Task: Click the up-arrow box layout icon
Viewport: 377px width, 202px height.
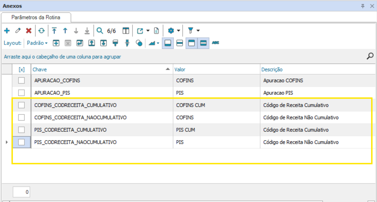Action: coord(92,43)
